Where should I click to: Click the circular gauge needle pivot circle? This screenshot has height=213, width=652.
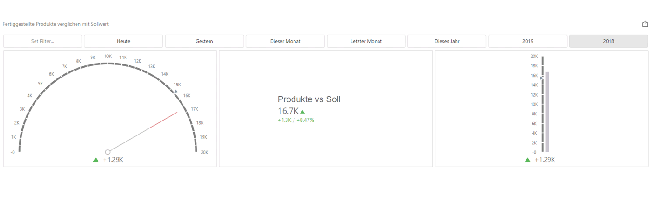108,152
